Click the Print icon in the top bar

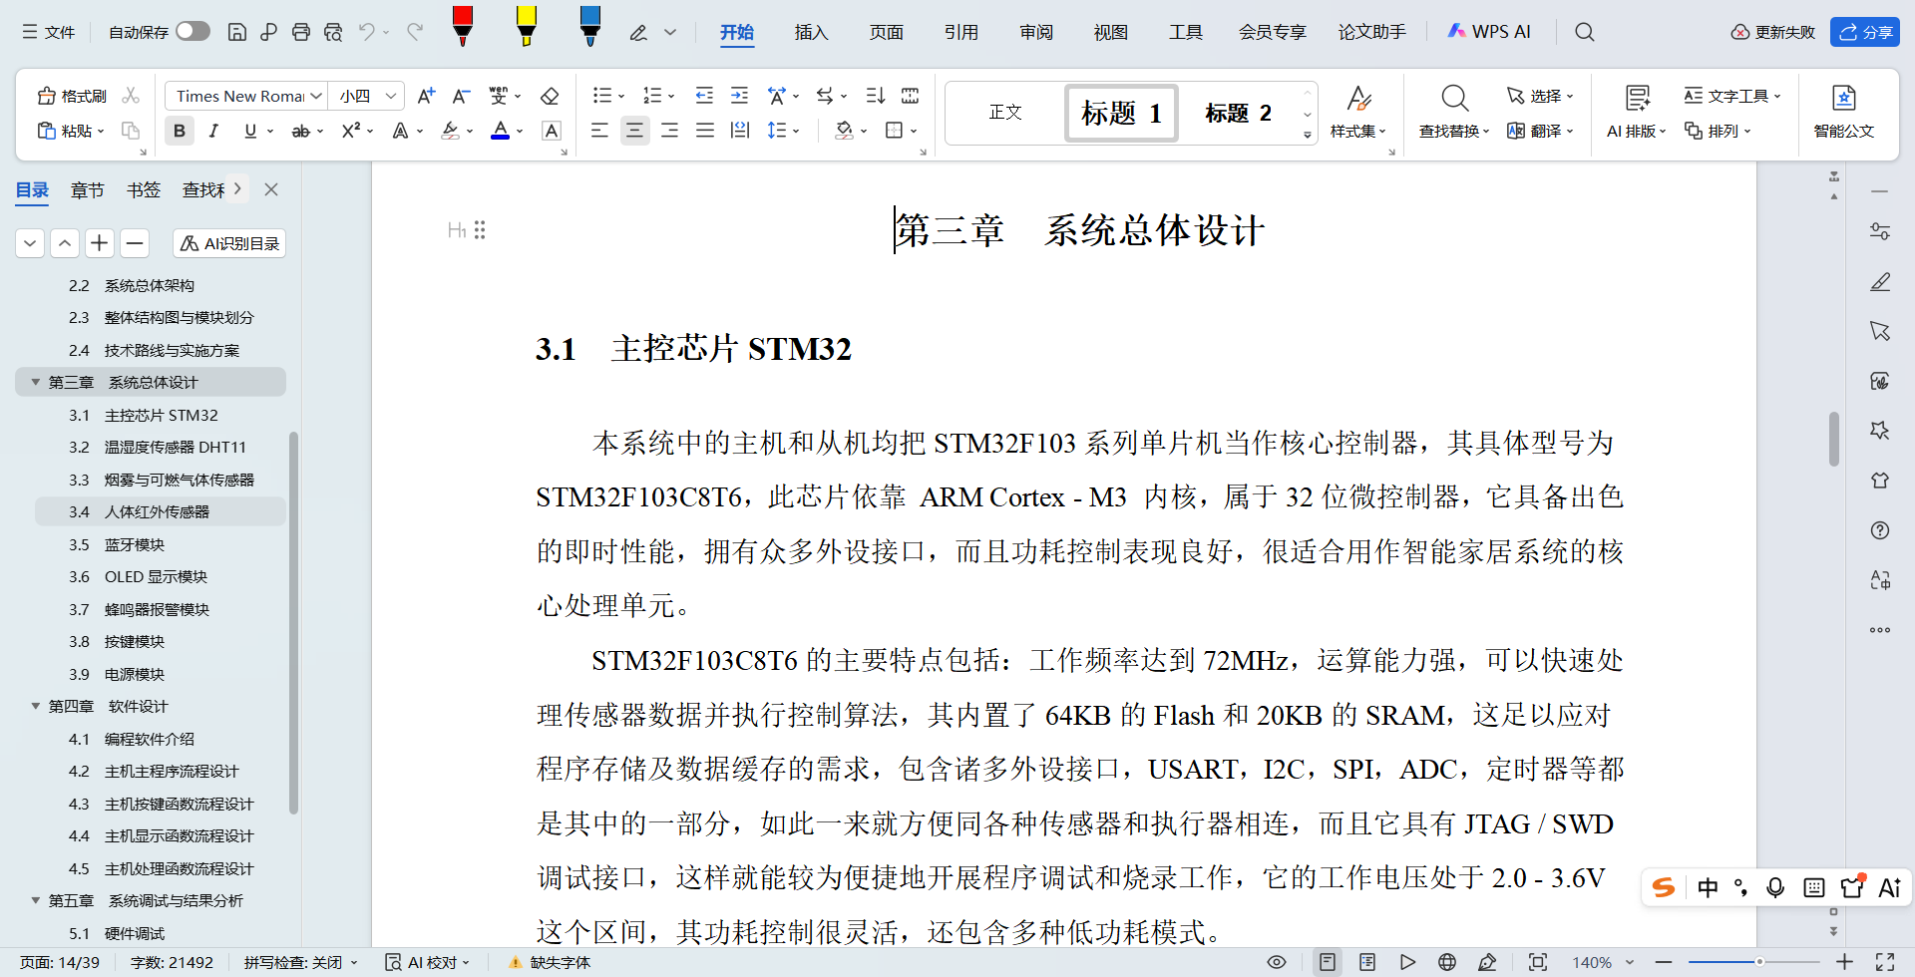(x=300, y=32)
